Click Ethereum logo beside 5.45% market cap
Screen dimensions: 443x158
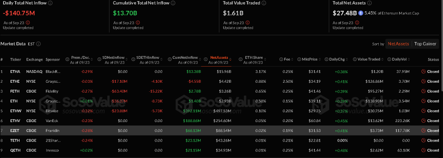[360, 13]
